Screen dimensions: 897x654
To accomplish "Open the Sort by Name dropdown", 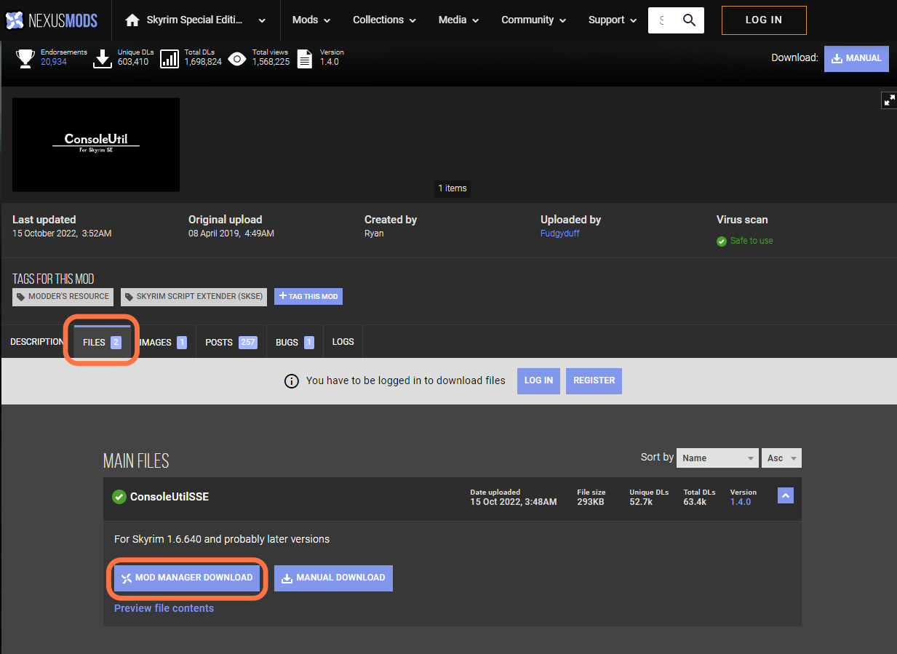I will click(x=717, y=458).
